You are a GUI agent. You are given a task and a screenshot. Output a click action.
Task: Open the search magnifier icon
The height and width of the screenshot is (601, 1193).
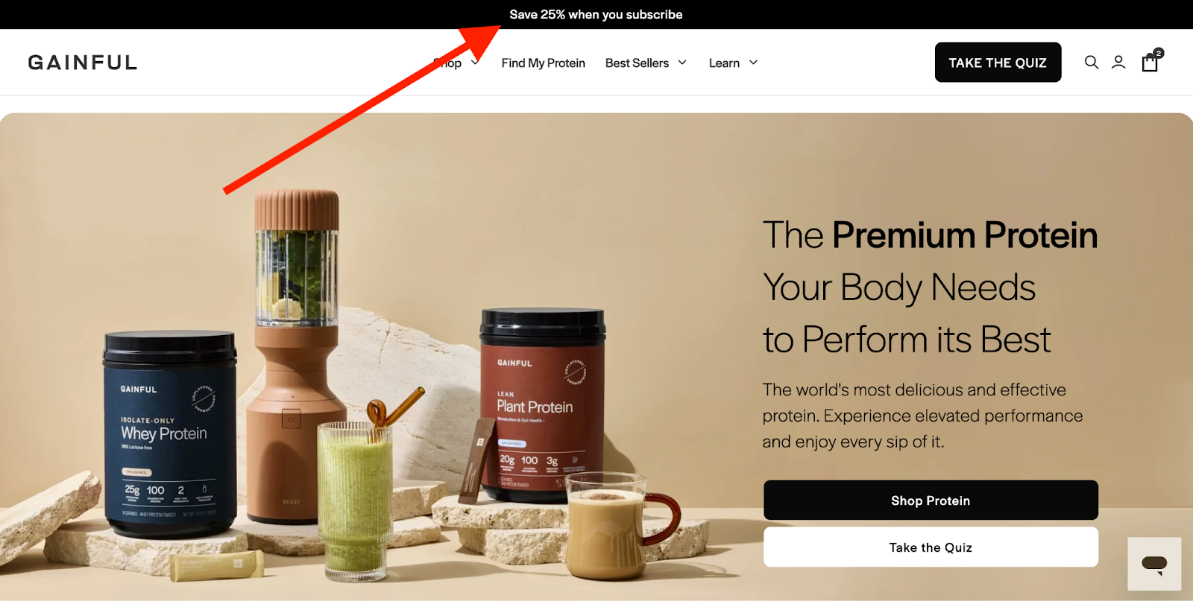tap(1092, 63)
